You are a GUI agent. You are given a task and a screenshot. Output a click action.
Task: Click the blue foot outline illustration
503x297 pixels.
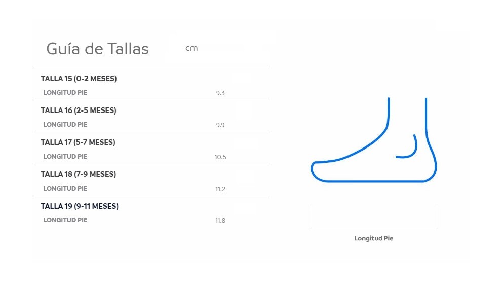(x=374, y=140)
